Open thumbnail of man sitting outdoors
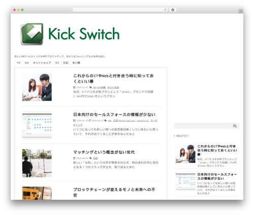 (37, 163)
